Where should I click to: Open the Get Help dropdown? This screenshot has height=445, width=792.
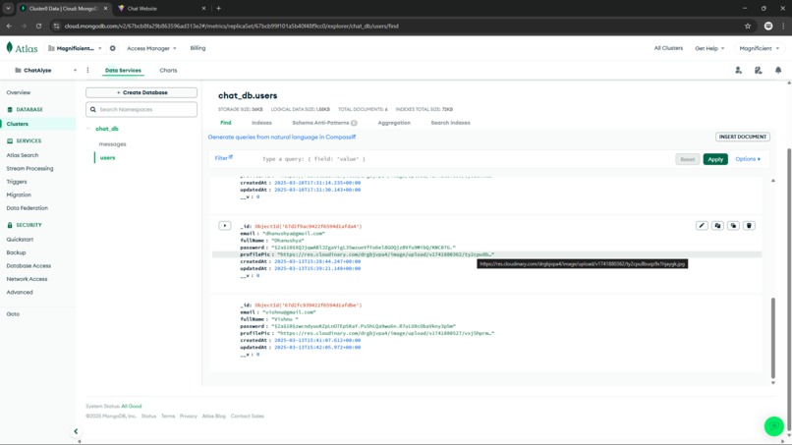coord(709,48)
